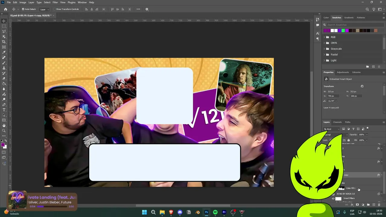Select the Spot Healing Brush tool
Viewport: 386px width, 217px height.
[x=4, y=57]
